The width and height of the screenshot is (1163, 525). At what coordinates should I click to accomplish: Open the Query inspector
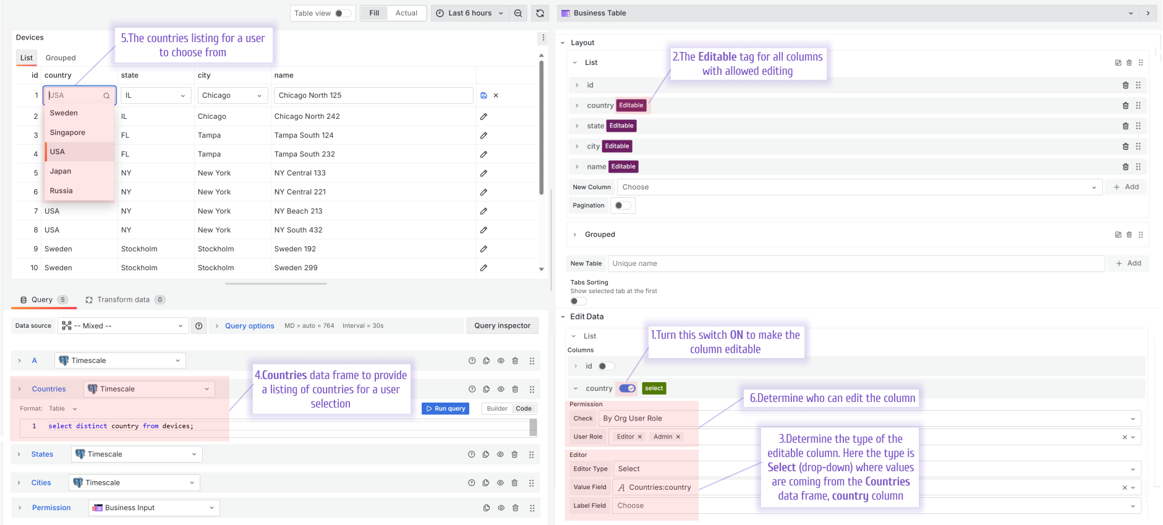(502, 326)
